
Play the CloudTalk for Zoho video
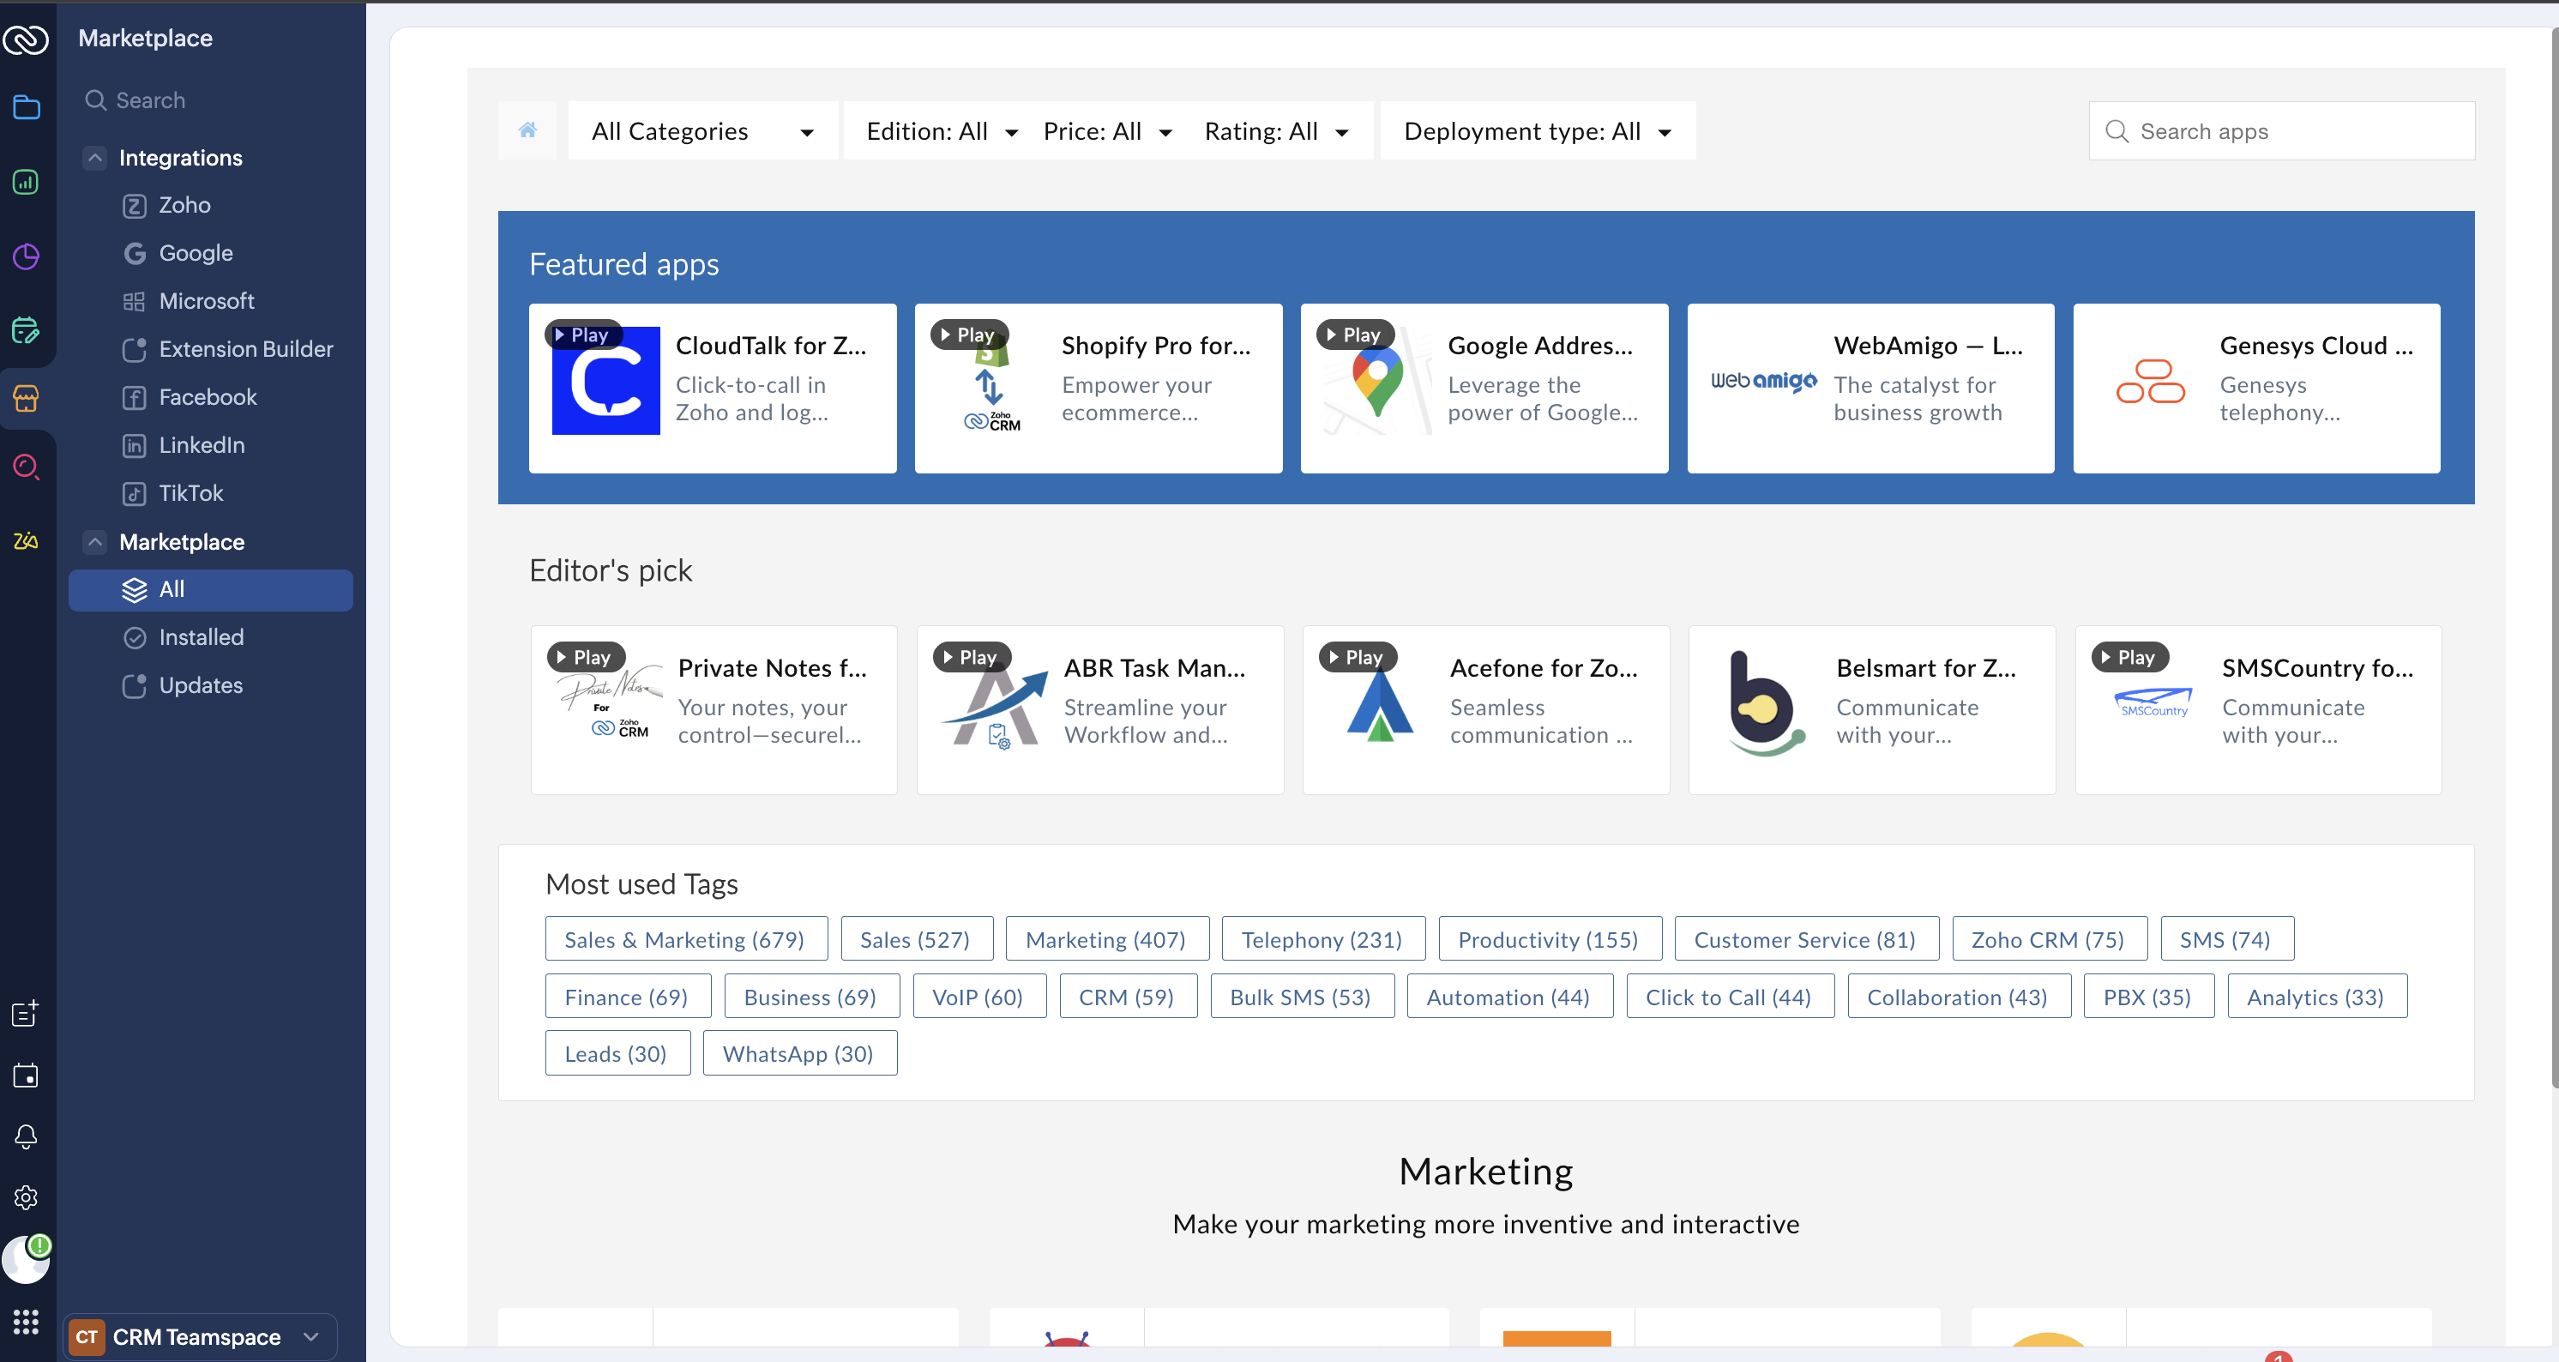[x=583, y=334]
